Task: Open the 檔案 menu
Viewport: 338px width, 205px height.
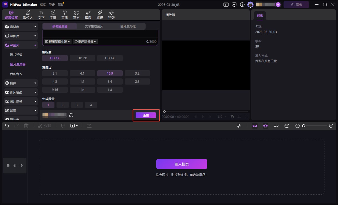Action: click(x=43, y=5)
